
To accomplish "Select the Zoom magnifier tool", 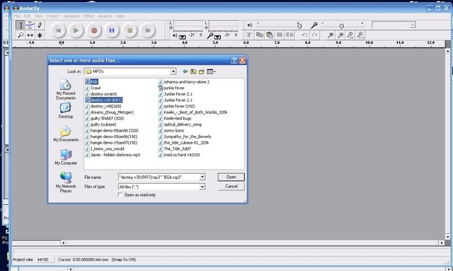I will tap(21, 35).
